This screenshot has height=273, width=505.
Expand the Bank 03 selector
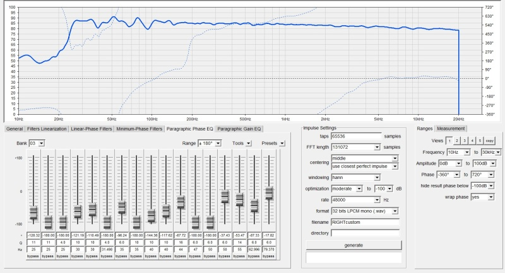point(40,143)
